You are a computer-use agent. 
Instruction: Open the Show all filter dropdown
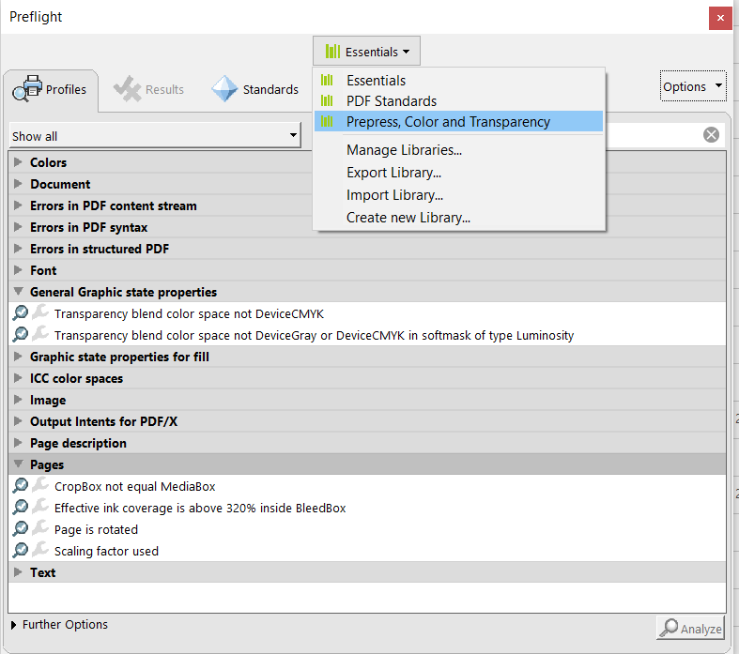(155, 136)
